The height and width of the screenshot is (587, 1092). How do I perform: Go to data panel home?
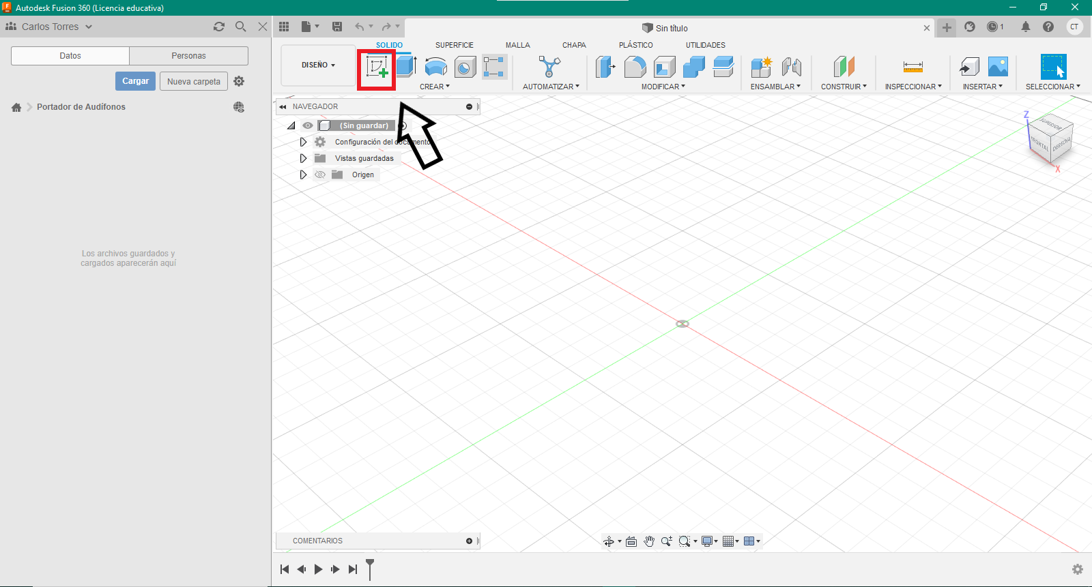click(16, 107)
